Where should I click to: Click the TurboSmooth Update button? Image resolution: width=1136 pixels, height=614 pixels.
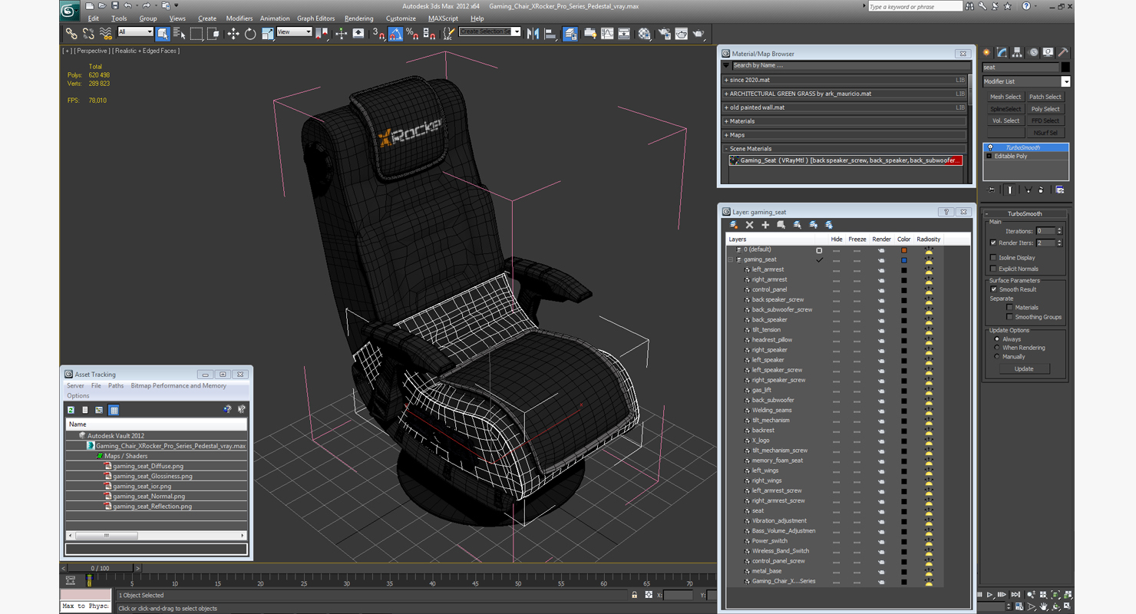click(x=1024, y=369)
